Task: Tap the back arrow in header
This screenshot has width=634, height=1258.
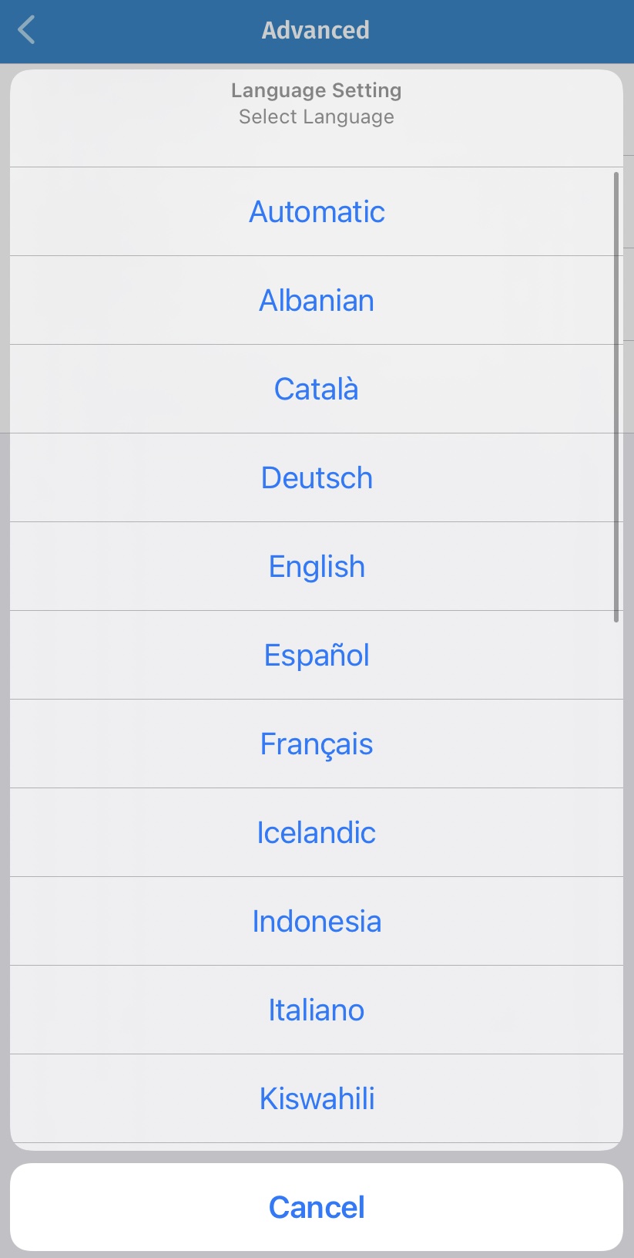Action: [x=27, y=31]
